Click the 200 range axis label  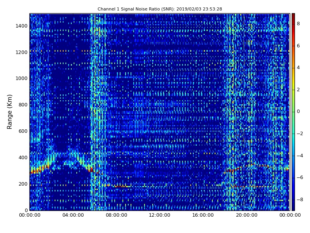point(23,184)
